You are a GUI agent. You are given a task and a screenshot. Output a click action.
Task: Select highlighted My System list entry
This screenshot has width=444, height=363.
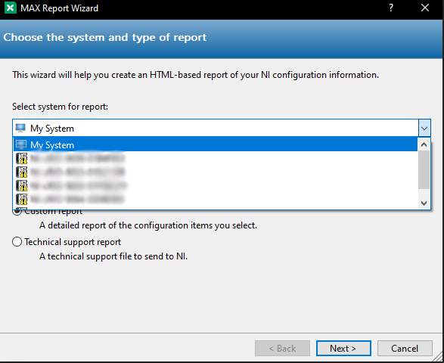[x=216, y=144]
